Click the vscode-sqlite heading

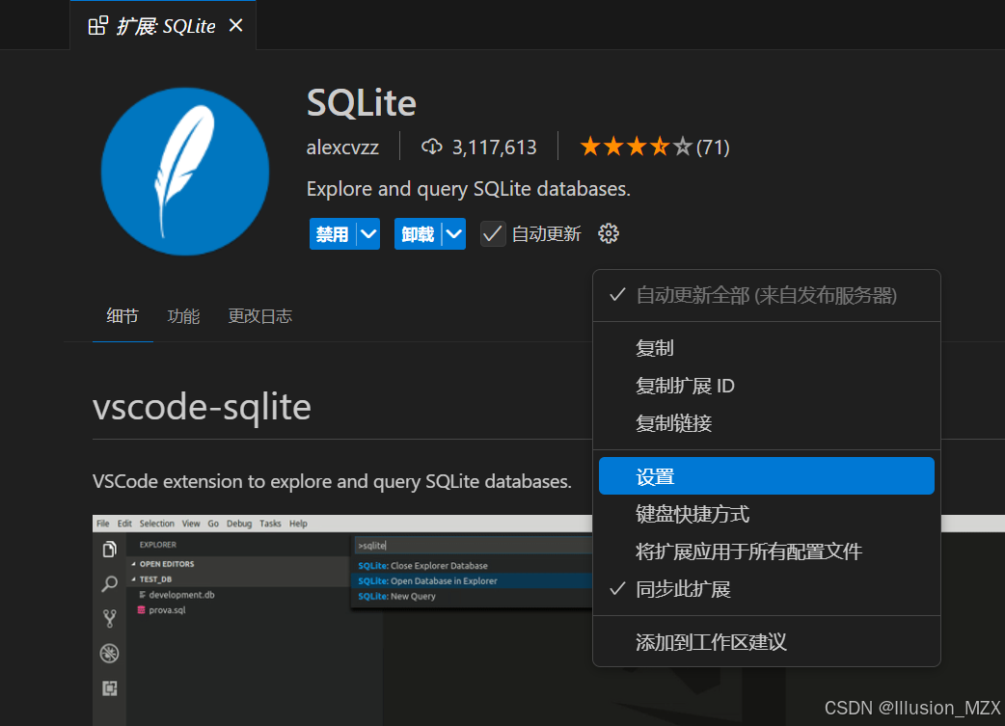click(x=202, y=407)
